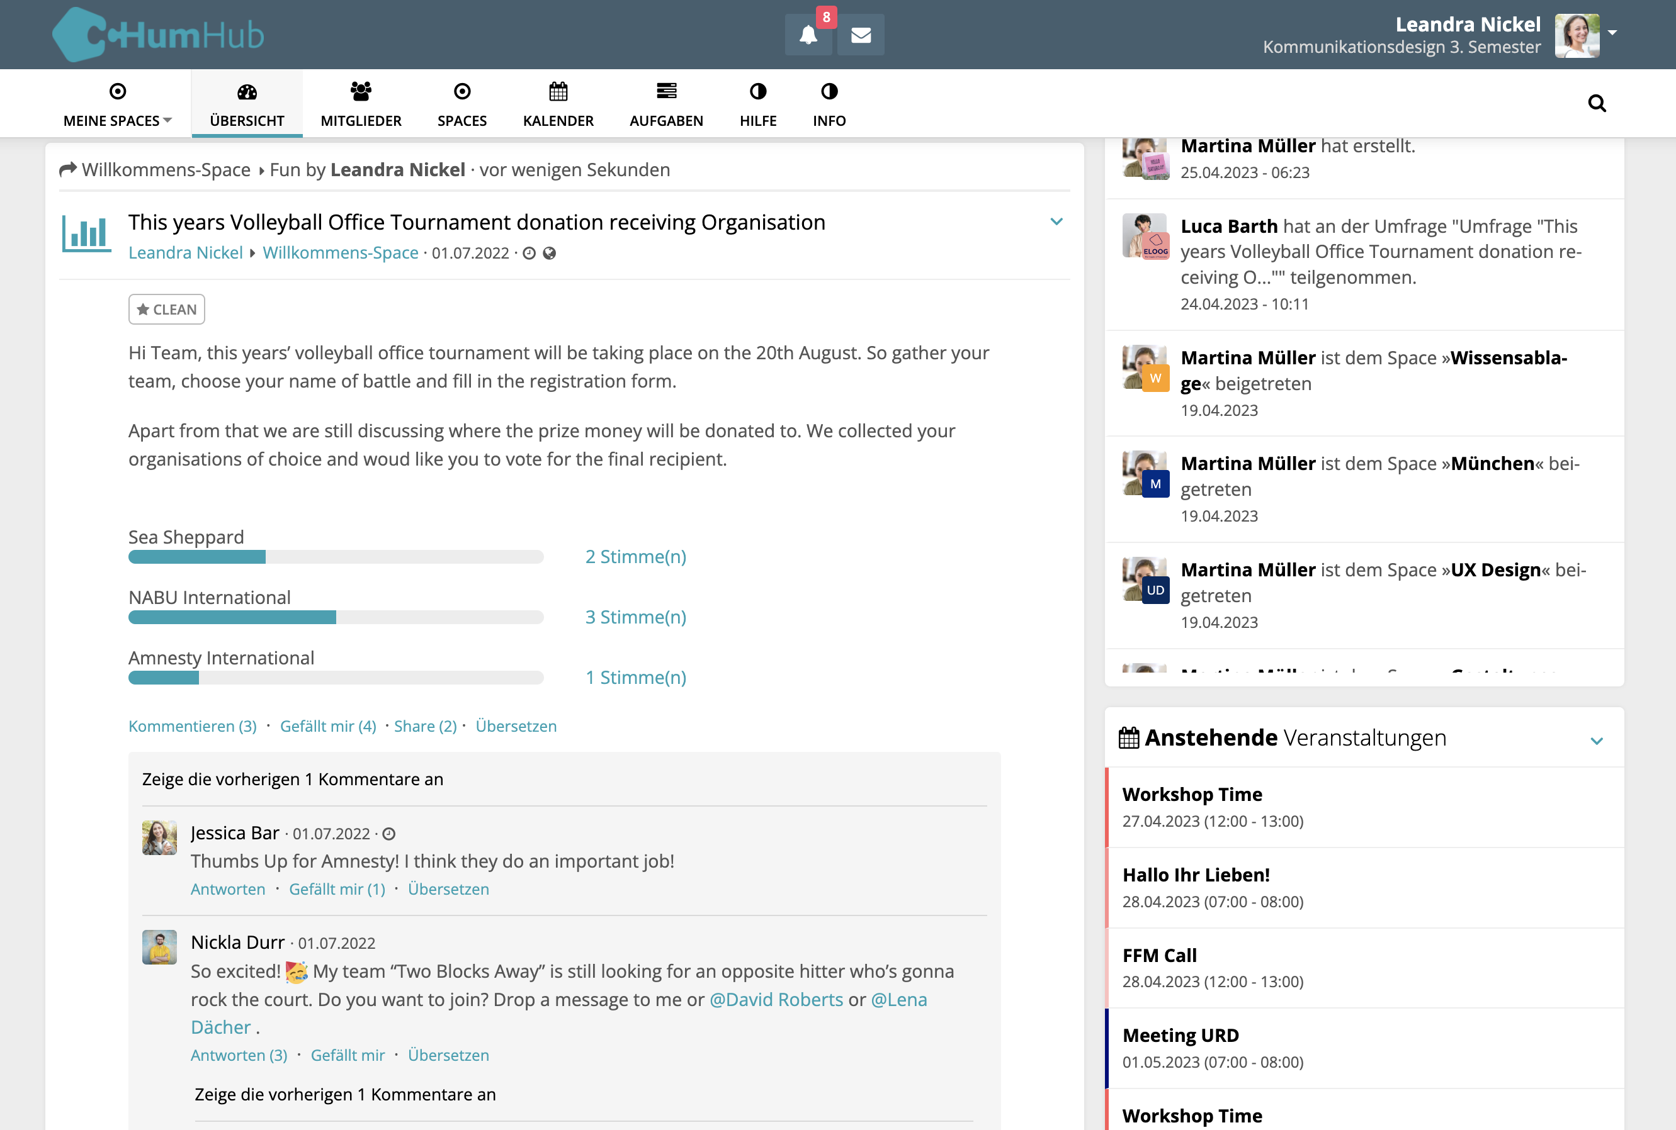The width and height of the screenshot is (1676, 1130).
Task: Open the 3 Stimme(n) votes link
Action: pos(635,617)
